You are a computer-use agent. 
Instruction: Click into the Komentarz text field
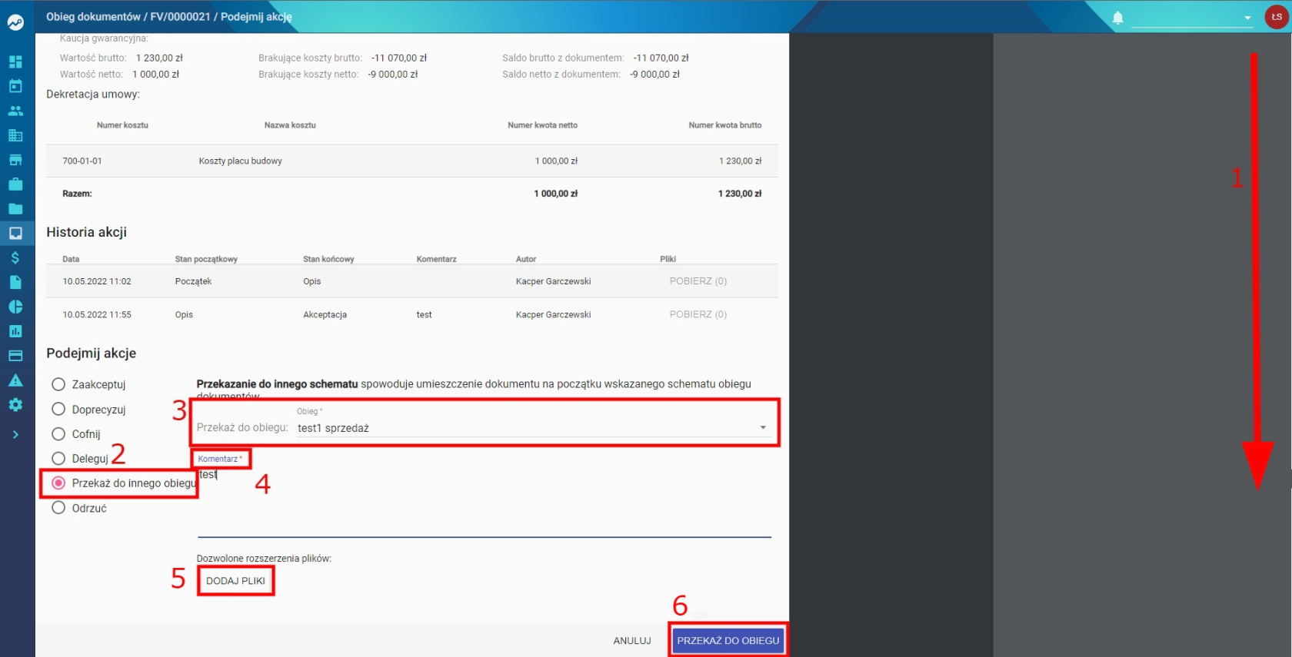(x=484, y=502)
